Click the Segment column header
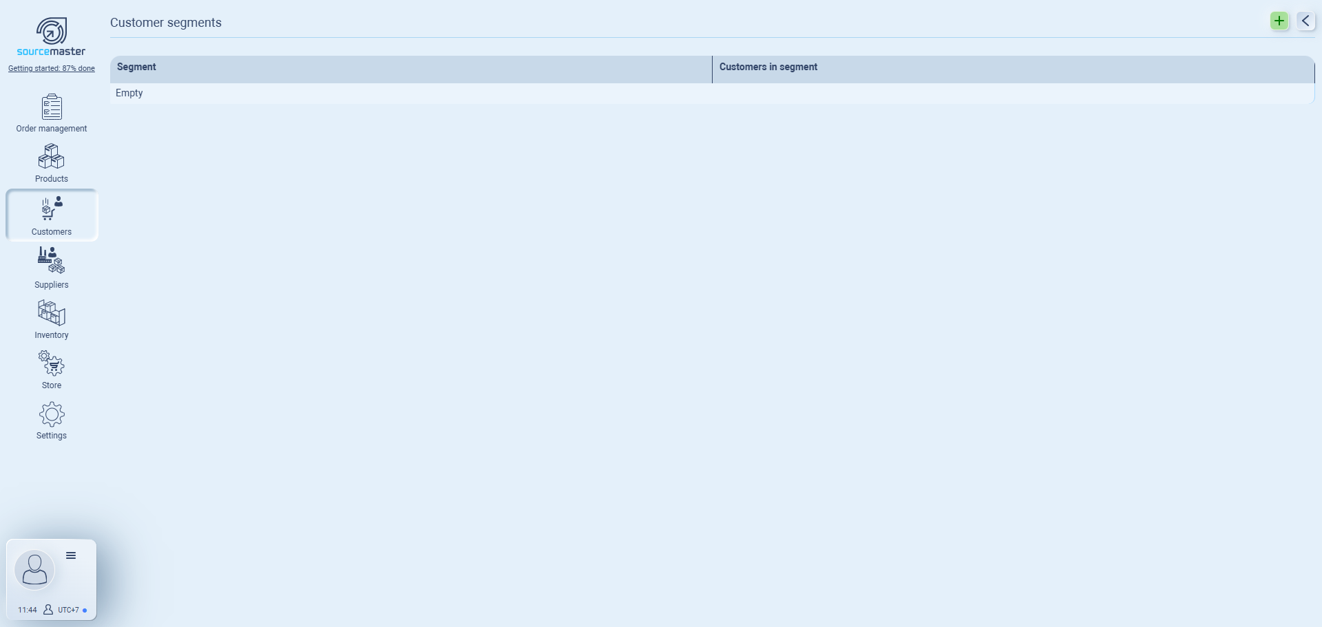Image resolution: width=1322 pixels, height=627 pixels. 411,70
